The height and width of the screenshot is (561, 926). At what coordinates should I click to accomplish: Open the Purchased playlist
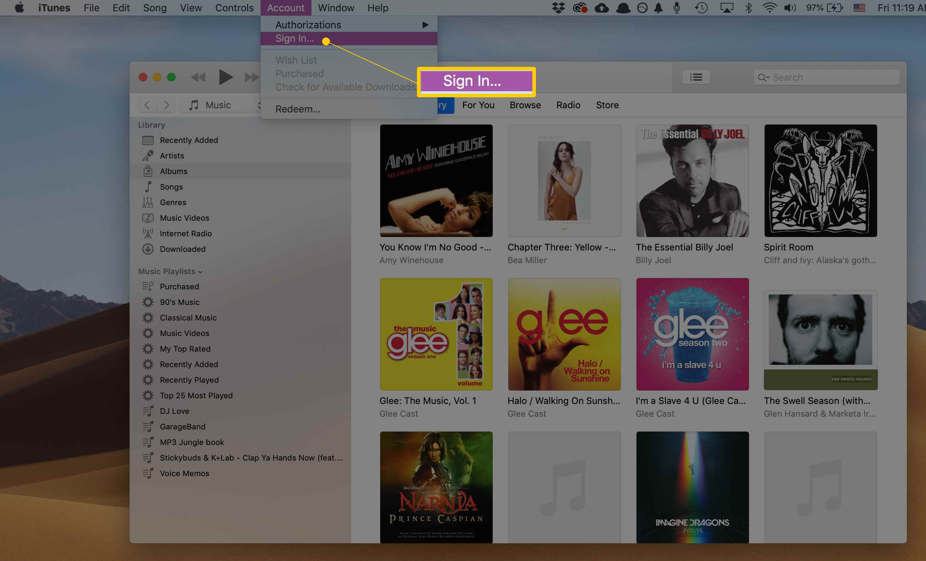click(x=240, y=287)
